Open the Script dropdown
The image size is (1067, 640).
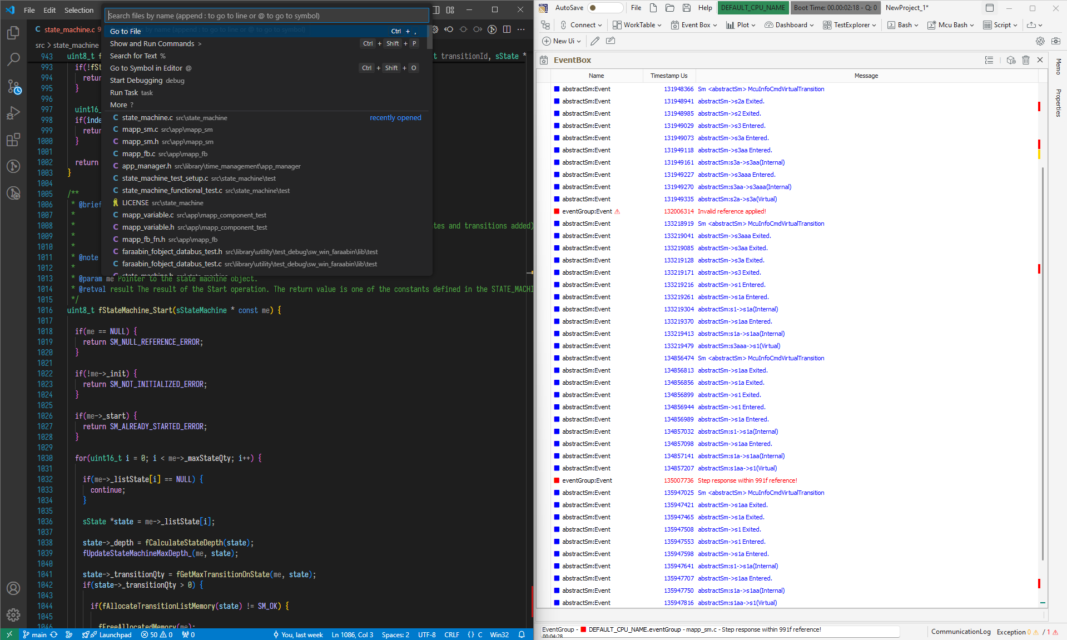pyautogui.click(x=1000, y=25)
